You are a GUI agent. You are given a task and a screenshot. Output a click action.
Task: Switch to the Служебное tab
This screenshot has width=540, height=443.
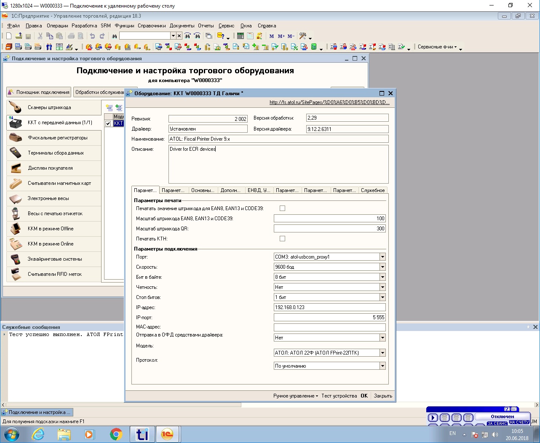(x=373, y=190)
